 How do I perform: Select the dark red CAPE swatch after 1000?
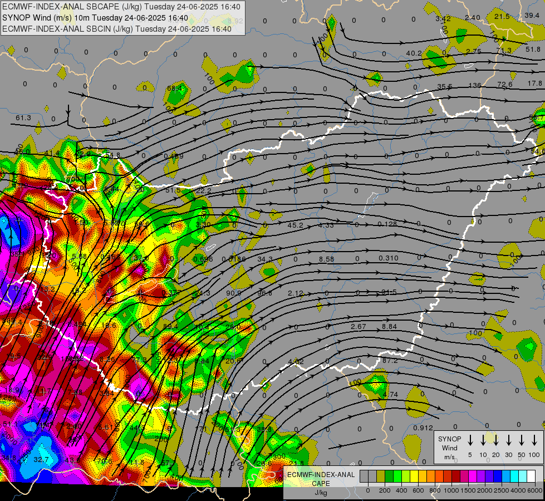(456, 477)
